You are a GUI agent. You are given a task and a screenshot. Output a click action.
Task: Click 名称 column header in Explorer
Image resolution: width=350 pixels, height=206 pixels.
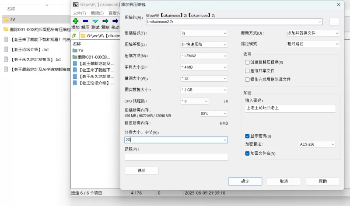11,9
